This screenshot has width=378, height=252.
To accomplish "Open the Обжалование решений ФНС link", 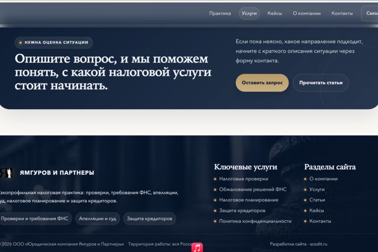I will (x=253, y=190).
